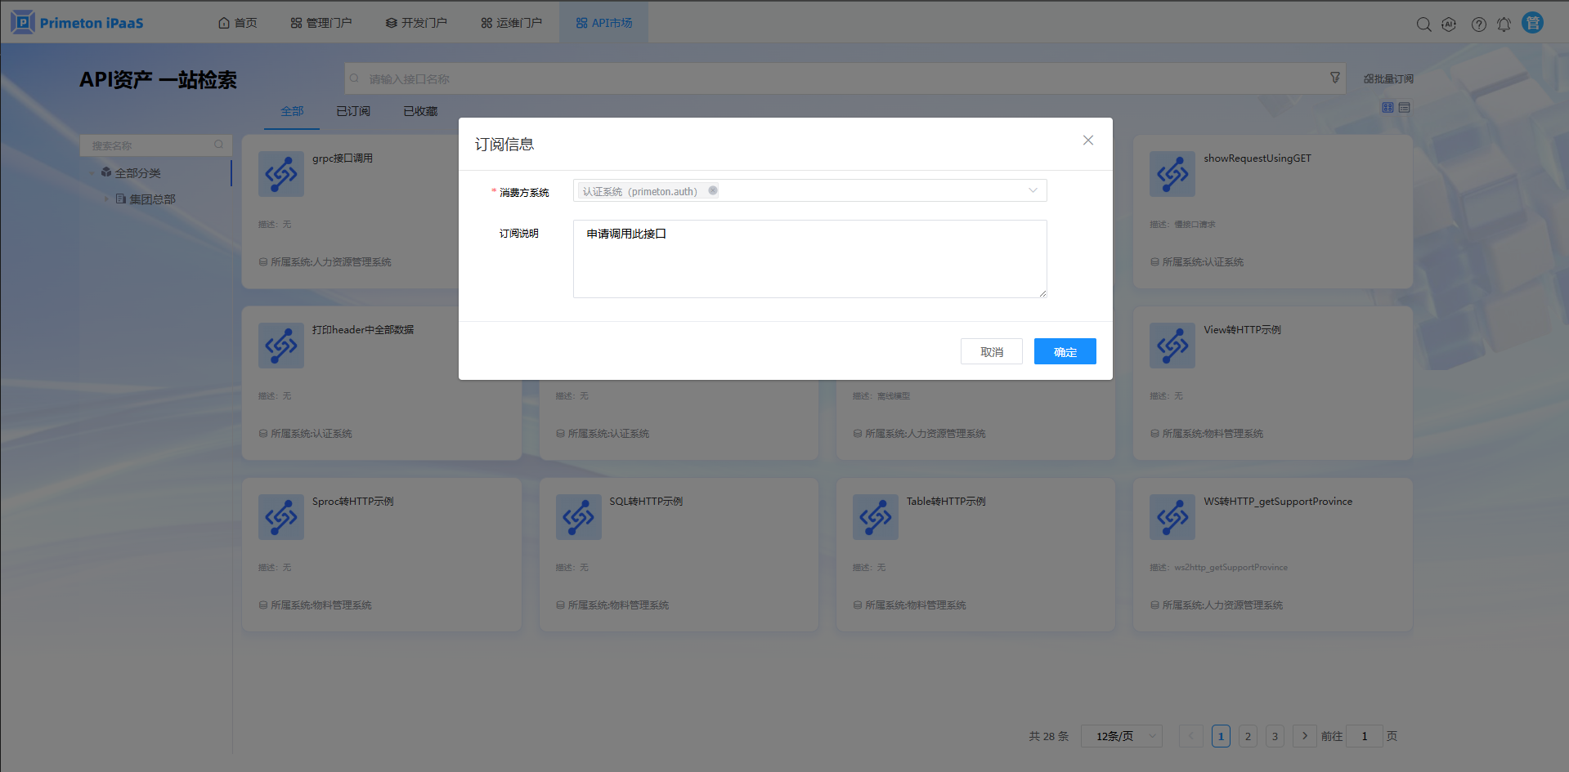Switch to the 已订阅 tab
The height and width of the screenshot is (772, 1569).
[353, 111]
